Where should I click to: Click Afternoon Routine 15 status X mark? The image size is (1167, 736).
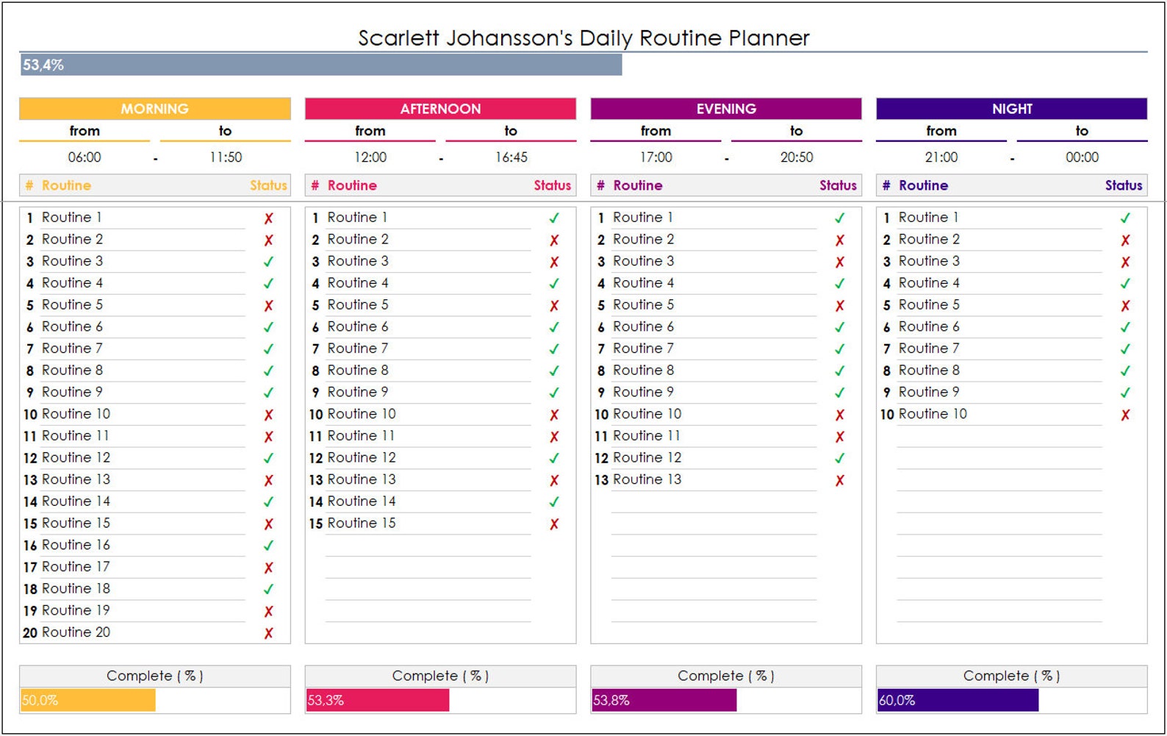554,524
